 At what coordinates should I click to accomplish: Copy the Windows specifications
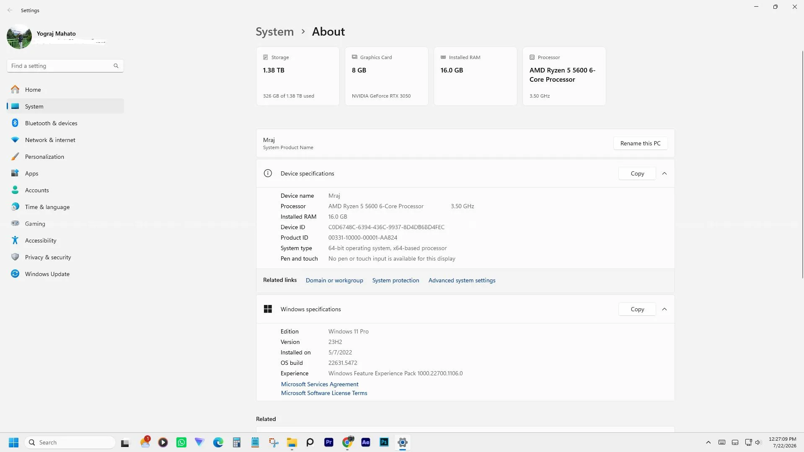click(x=637, y=309)
